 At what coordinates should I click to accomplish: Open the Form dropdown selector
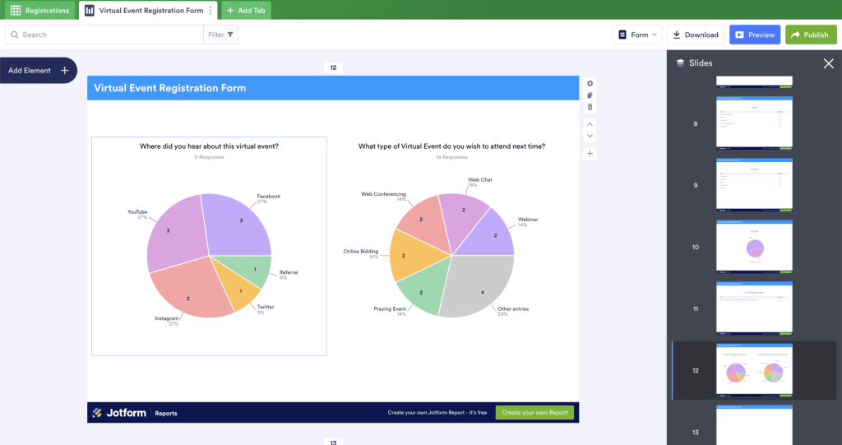(x=637, y=35)
